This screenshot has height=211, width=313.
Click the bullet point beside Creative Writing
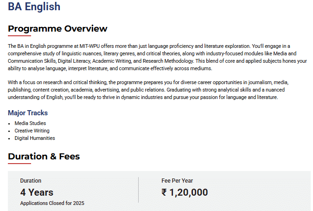click(x=9, y=131)
